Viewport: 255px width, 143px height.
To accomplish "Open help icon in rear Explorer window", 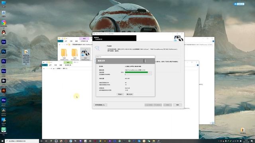I will (x=213, y=41).
